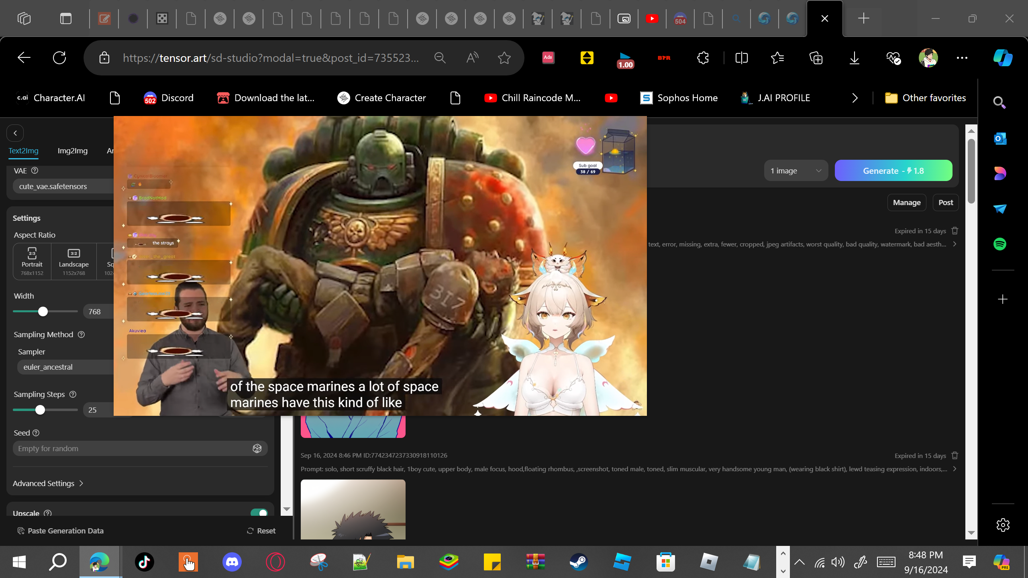Click the browser Back arrow
The height and width of the screenshot is (578, 1028).
24,58
